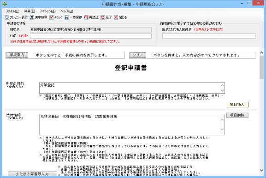Click the クリア button
The image size is (266, 178).
(x=137, y=55)
